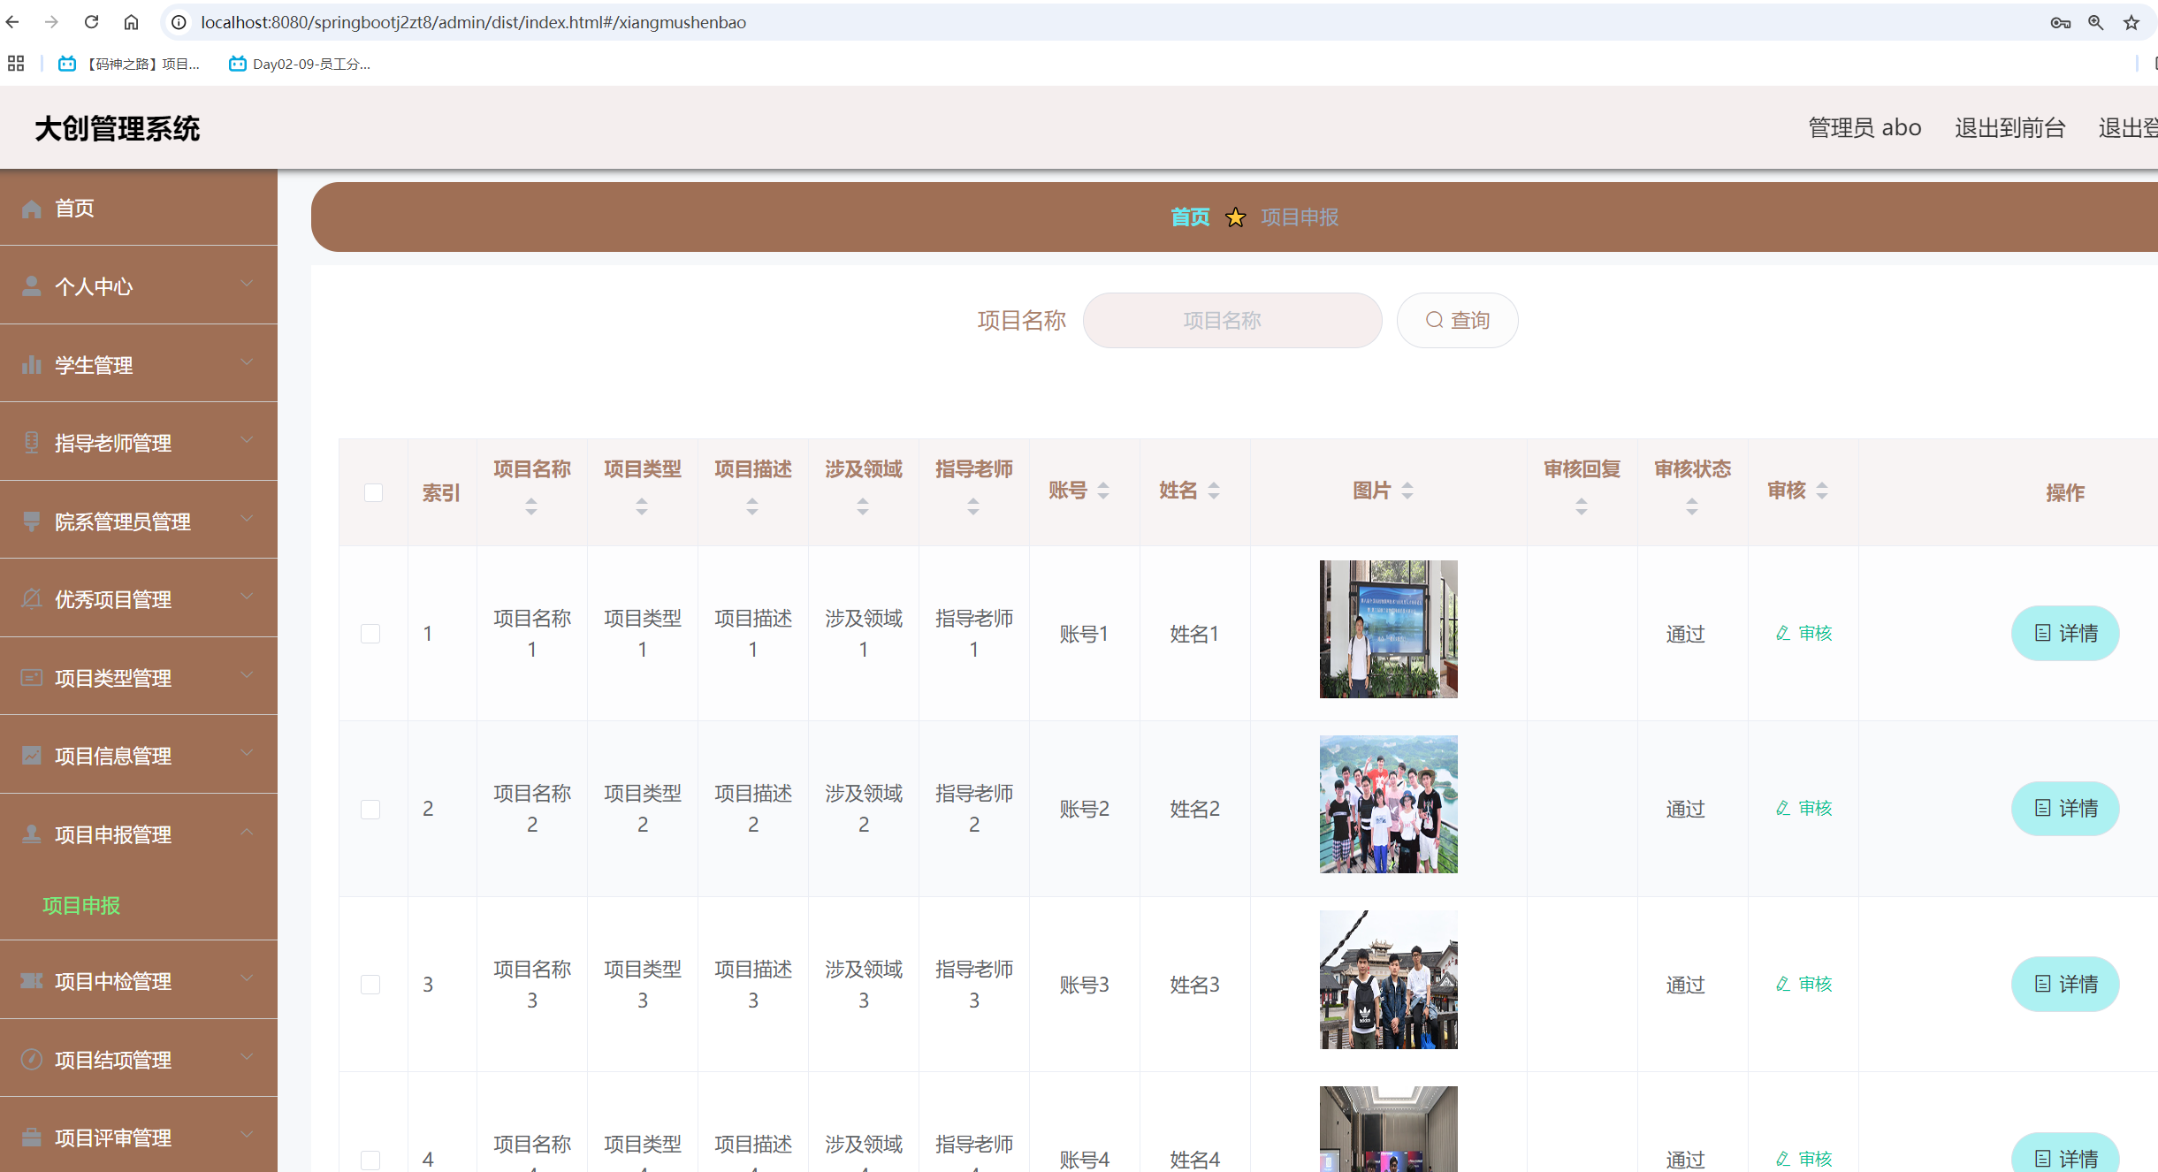The image size is (2158, 1172).
Task: Check the checkbox for row 2
Action: pyautogui.click(x=372, y=808)
